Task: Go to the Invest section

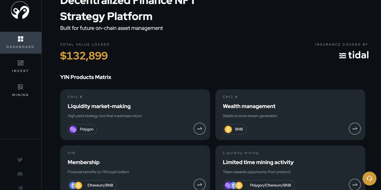Action: coord(20,66)
